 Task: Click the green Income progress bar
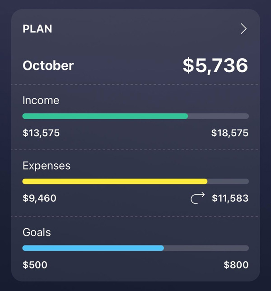[105, 116]
